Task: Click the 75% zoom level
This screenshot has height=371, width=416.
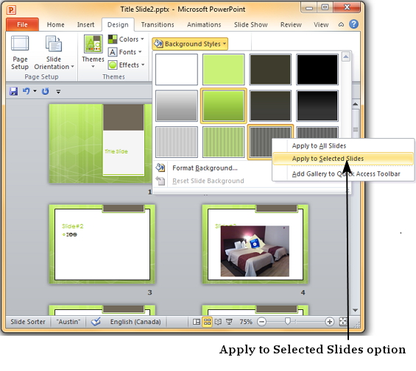Action: point(246,322)
